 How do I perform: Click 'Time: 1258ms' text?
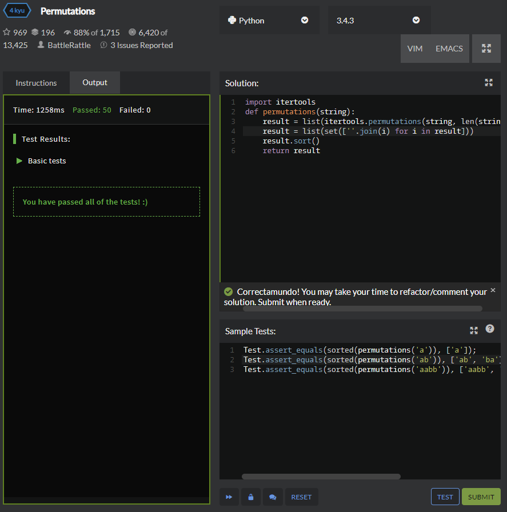(39, 110)
